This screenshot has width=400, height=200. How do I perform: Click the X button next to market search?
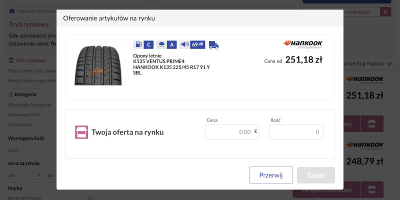point(385,11)
